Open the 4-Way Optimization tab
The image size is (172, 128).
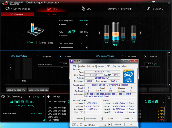click(18, 9)
